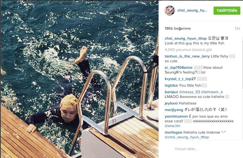
Task: Follow the @tehreem_k mention
Action: [212, 92]
